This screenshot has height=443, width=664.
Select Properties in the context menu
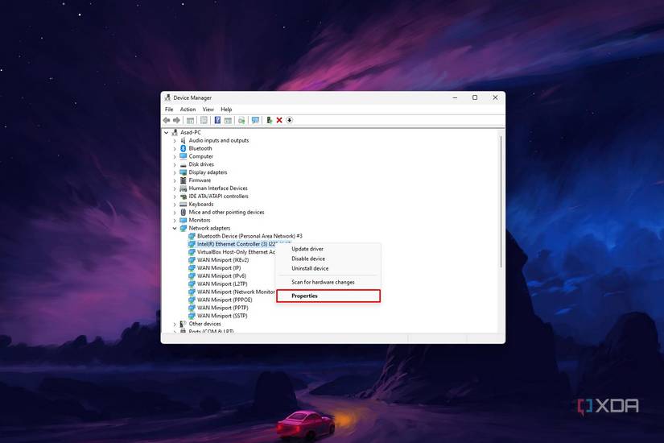pos(328,296)
